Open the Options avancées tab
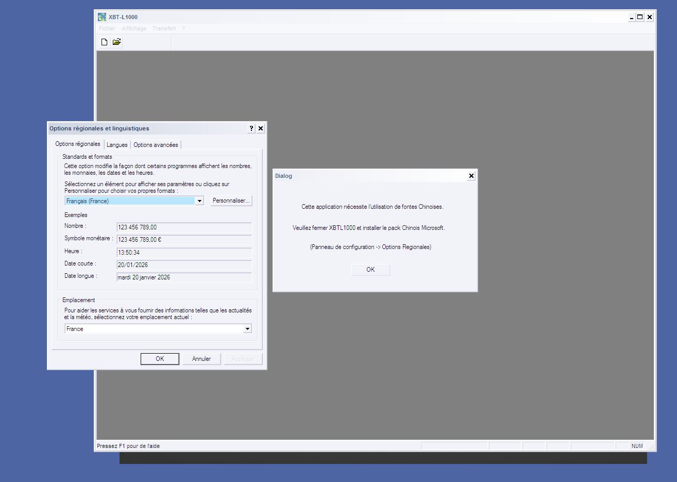Viewport: 677px width, 482px height. click(x=156, y=145)
